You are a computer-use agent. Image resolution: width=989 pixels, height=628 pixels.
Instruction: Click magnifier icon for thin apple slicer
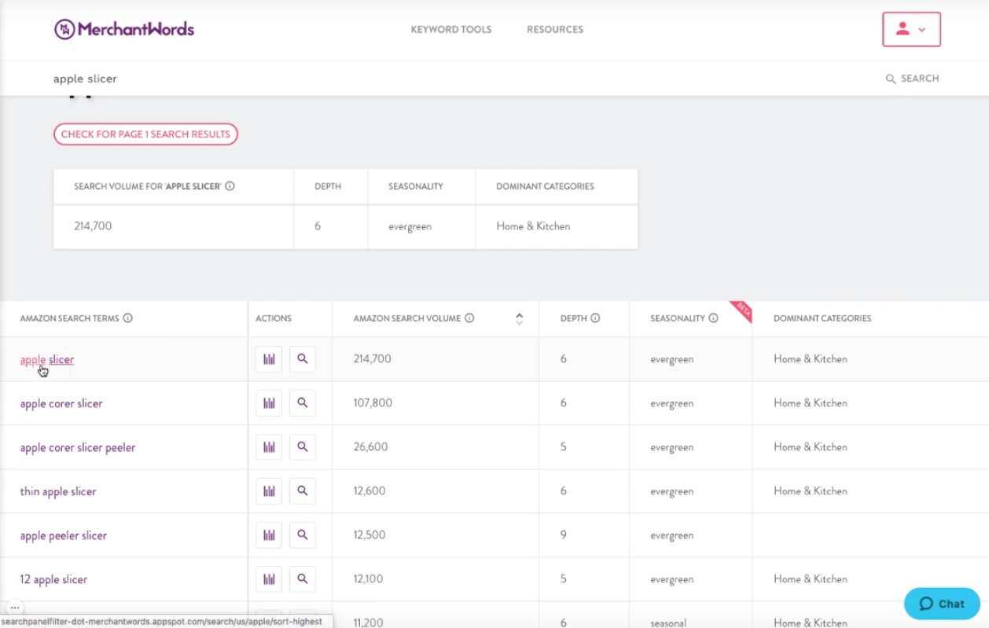[303, 491]
